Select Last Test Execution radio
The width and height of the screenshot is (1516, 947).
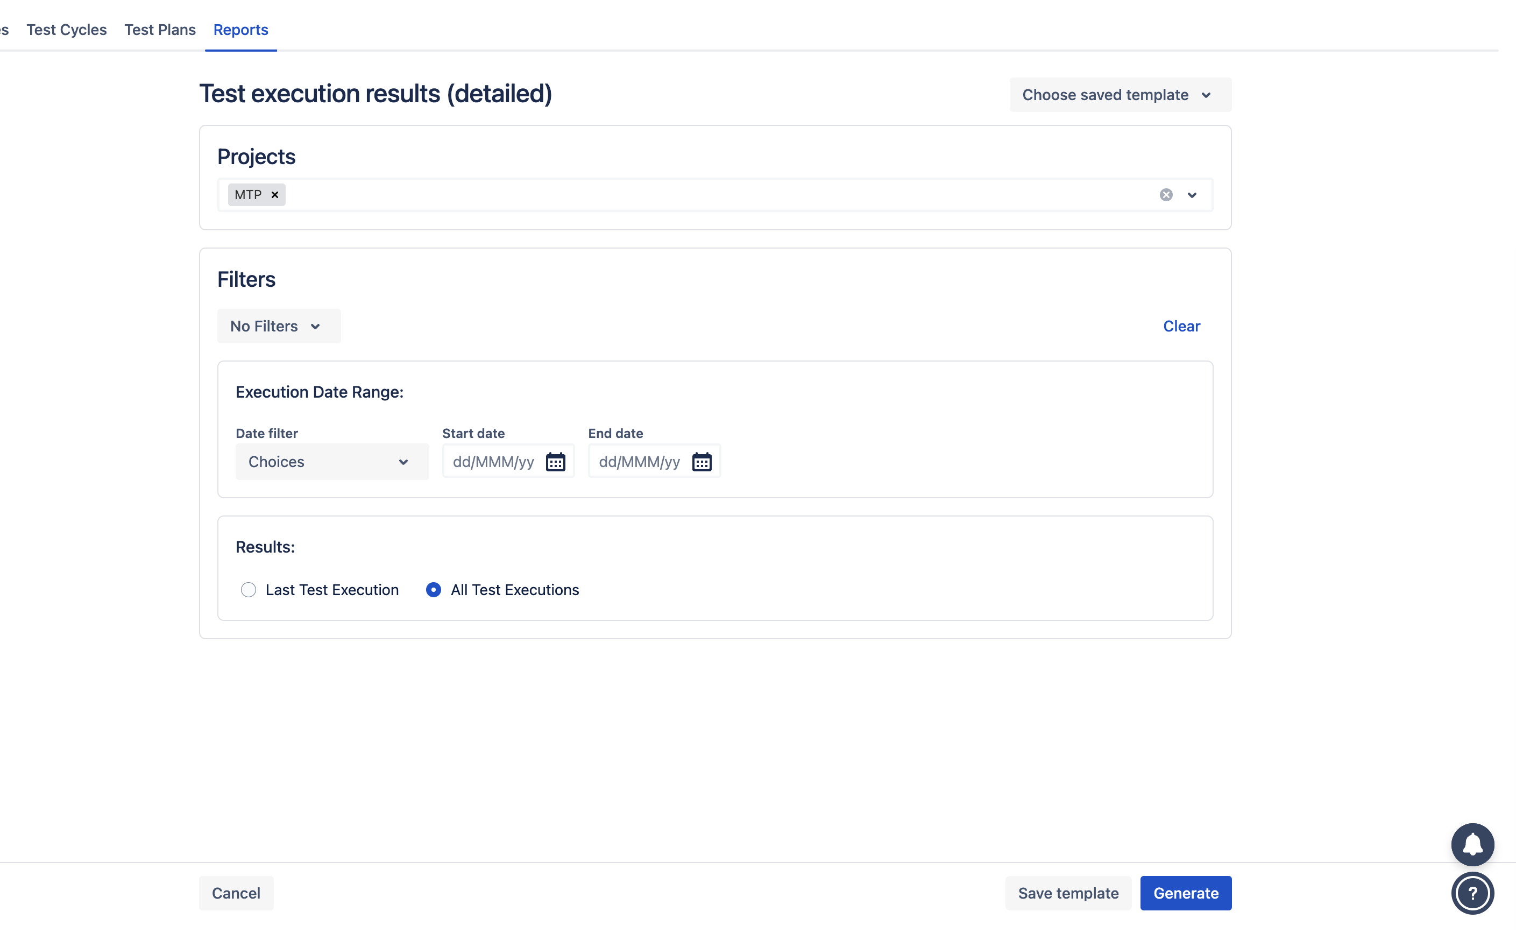tap(249, 589)
